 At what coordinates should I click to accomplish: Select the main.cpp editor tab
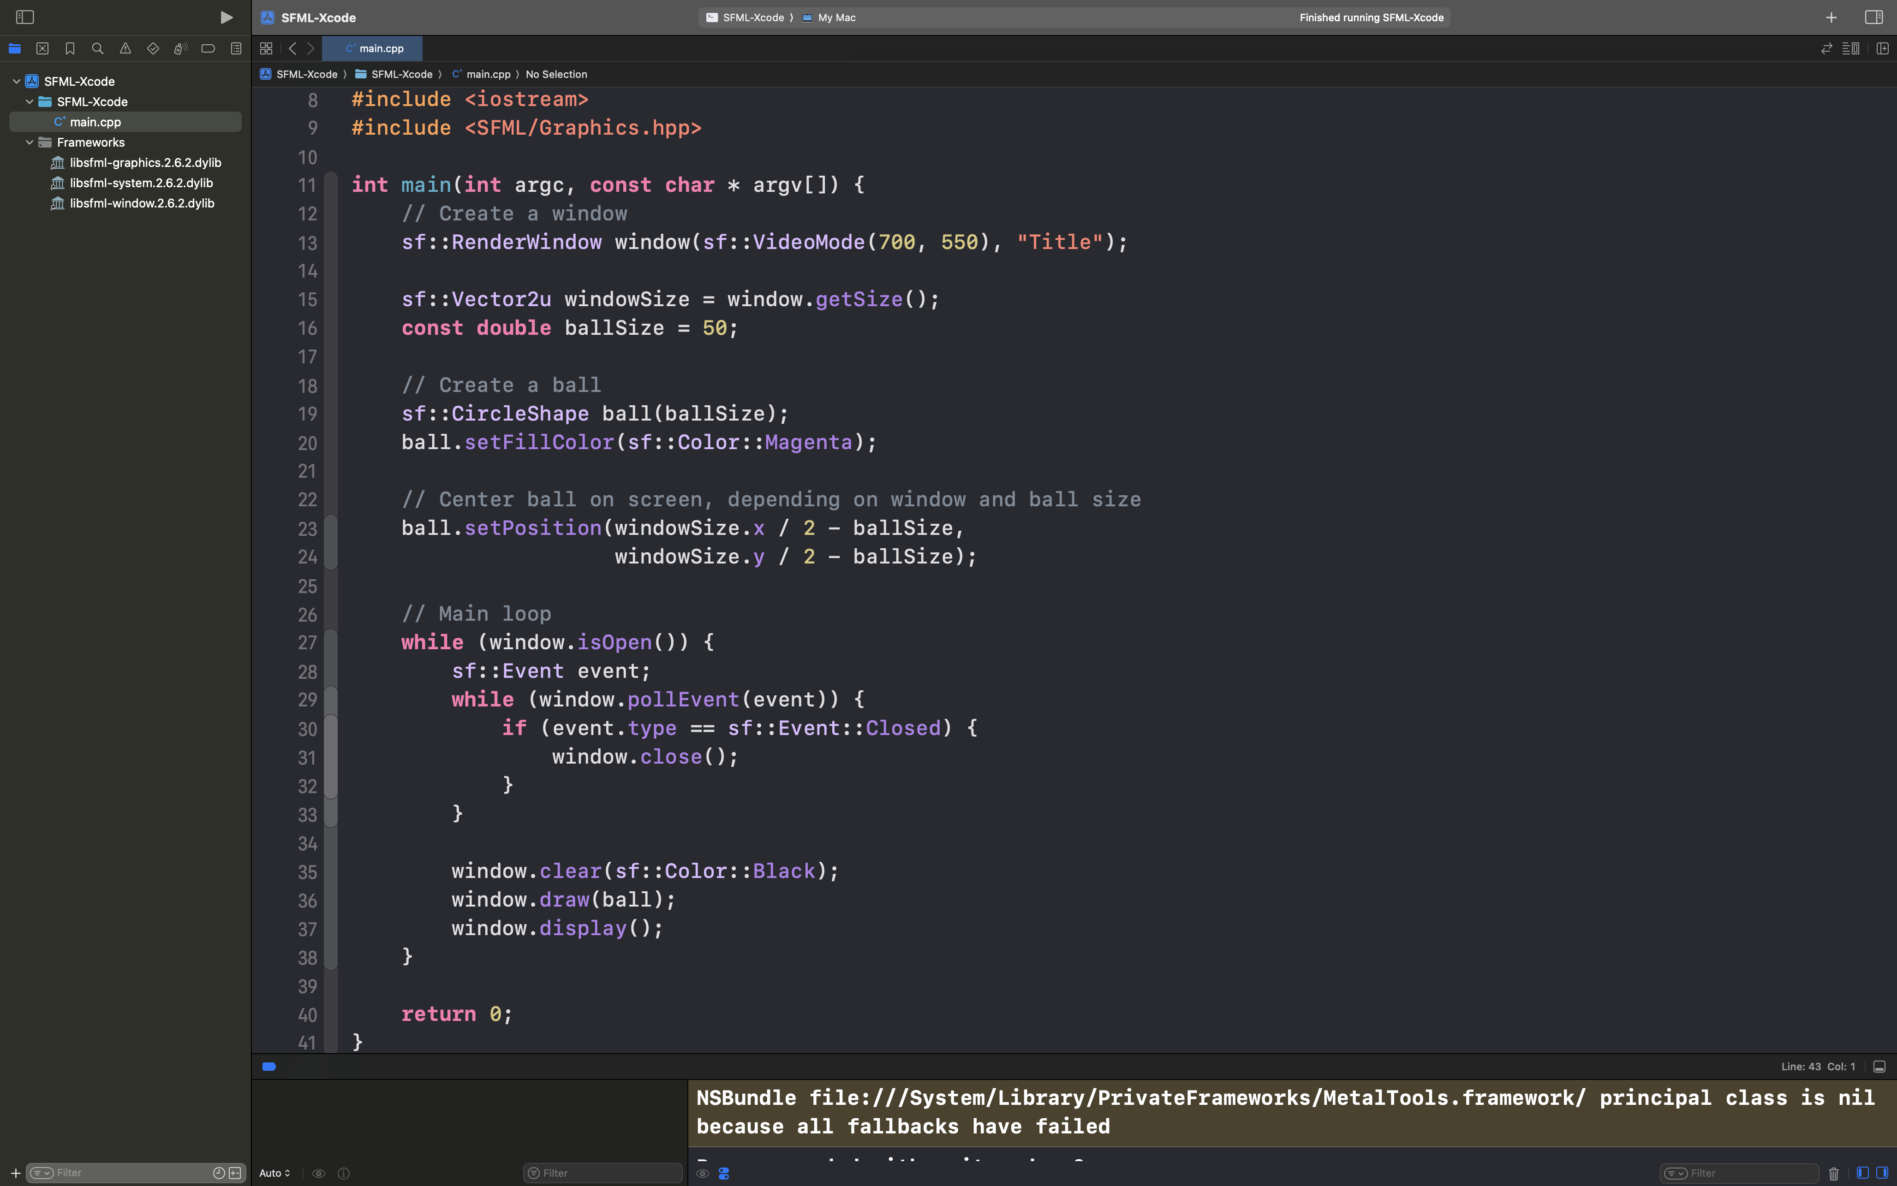(x=373, y=48)
